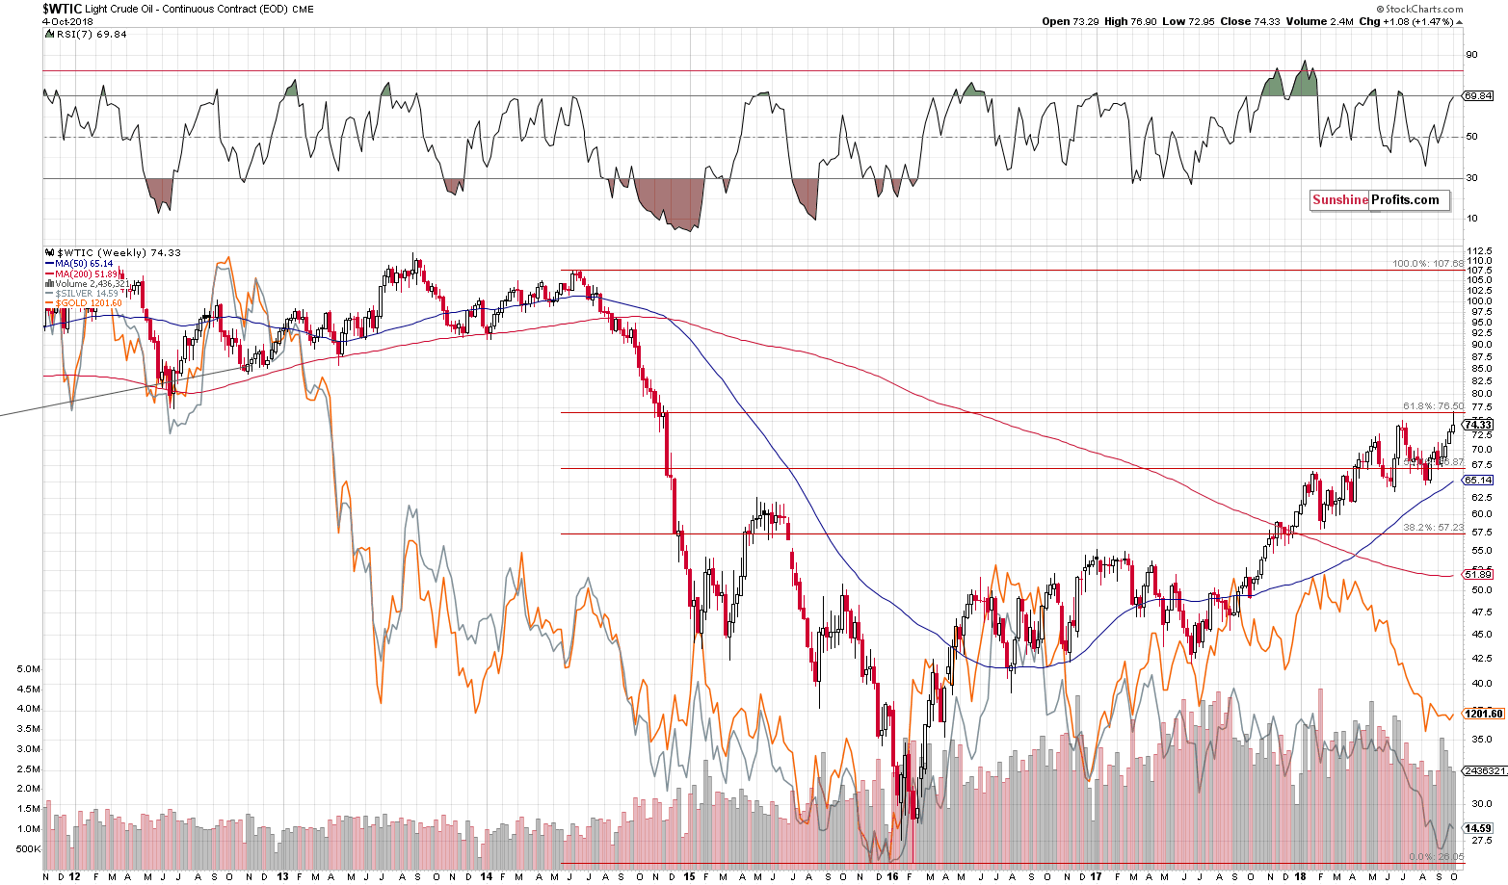Click the year label 16 on the time axis
This screenshot has height=885, width=1508.
(893, 877)
